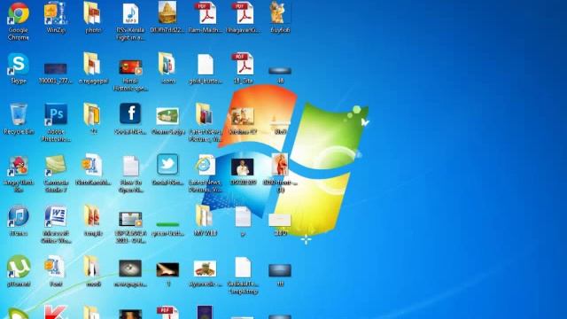Select the BJP KERALA 2011 video file

tap(130, 219)
